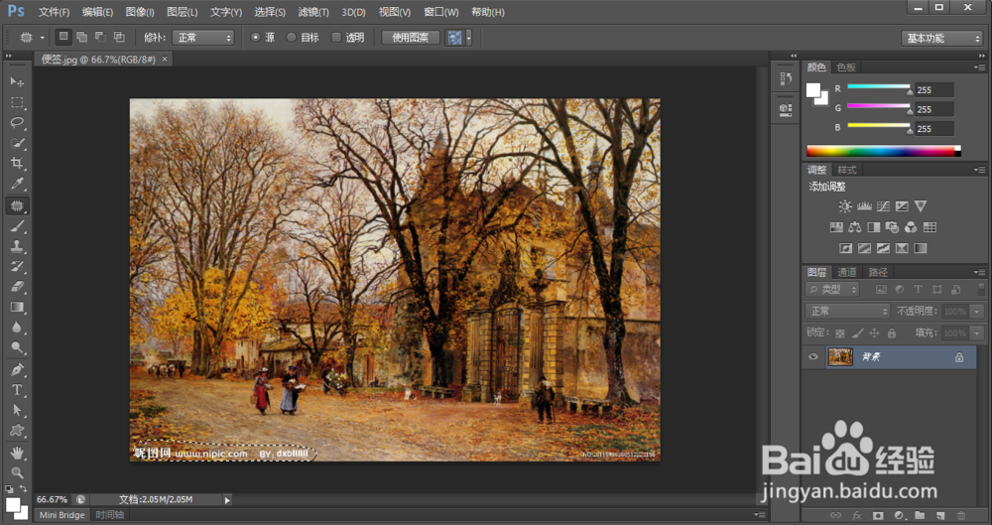Add a Photo Filter adjustment
This screenshot has width=992, height=525.
892,226
